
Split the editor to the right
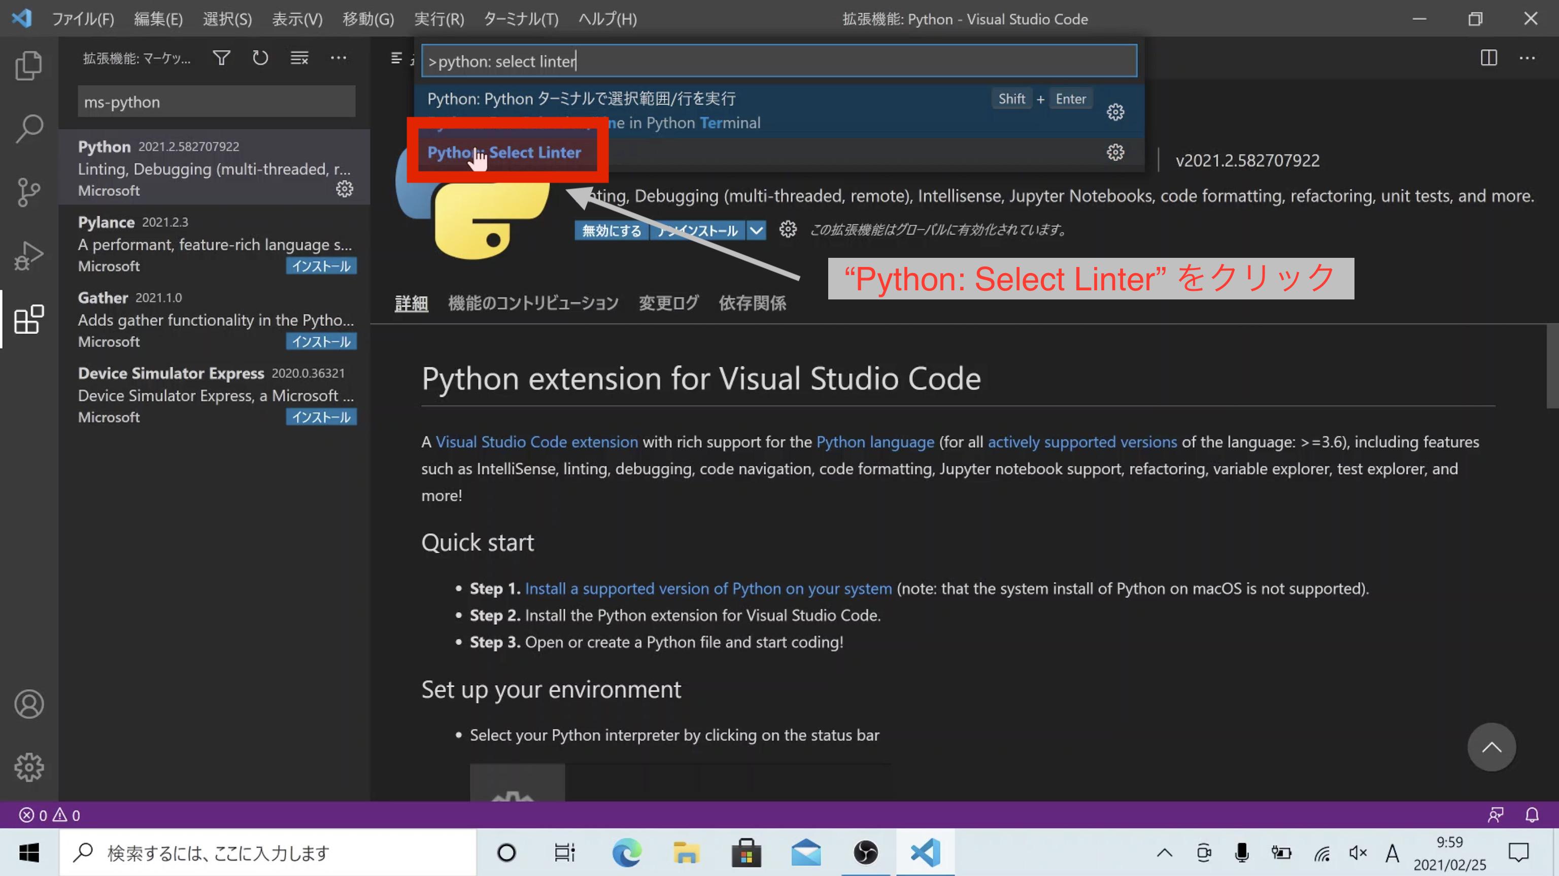coord(1489,58)
